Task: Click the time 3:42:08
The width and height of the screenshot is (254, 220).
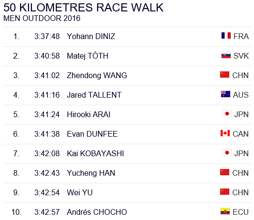Action: tap(47, 153)
